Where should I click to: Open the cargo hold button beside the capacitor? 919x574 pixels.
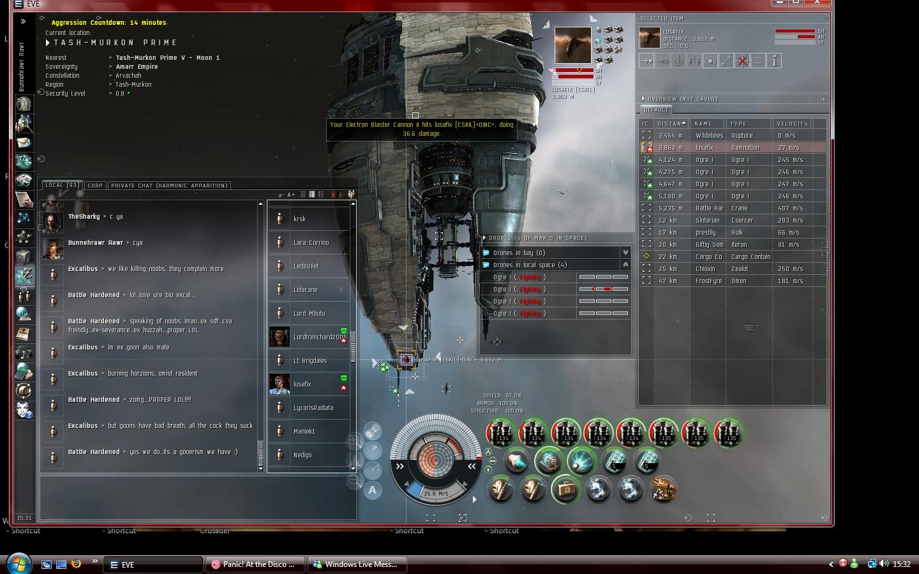coord(373,431)
